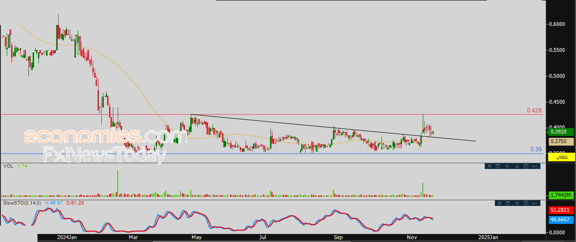The width and height of the screenshot is (576, 242).
Task: Open VOL indicator settings gear
Action: (x=526, y=166)
